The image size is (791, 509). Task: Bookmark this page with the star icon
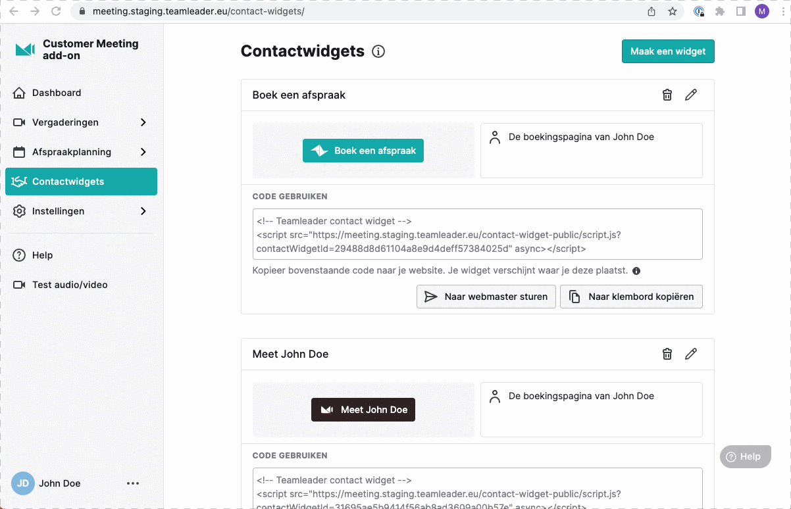(672, 11)
